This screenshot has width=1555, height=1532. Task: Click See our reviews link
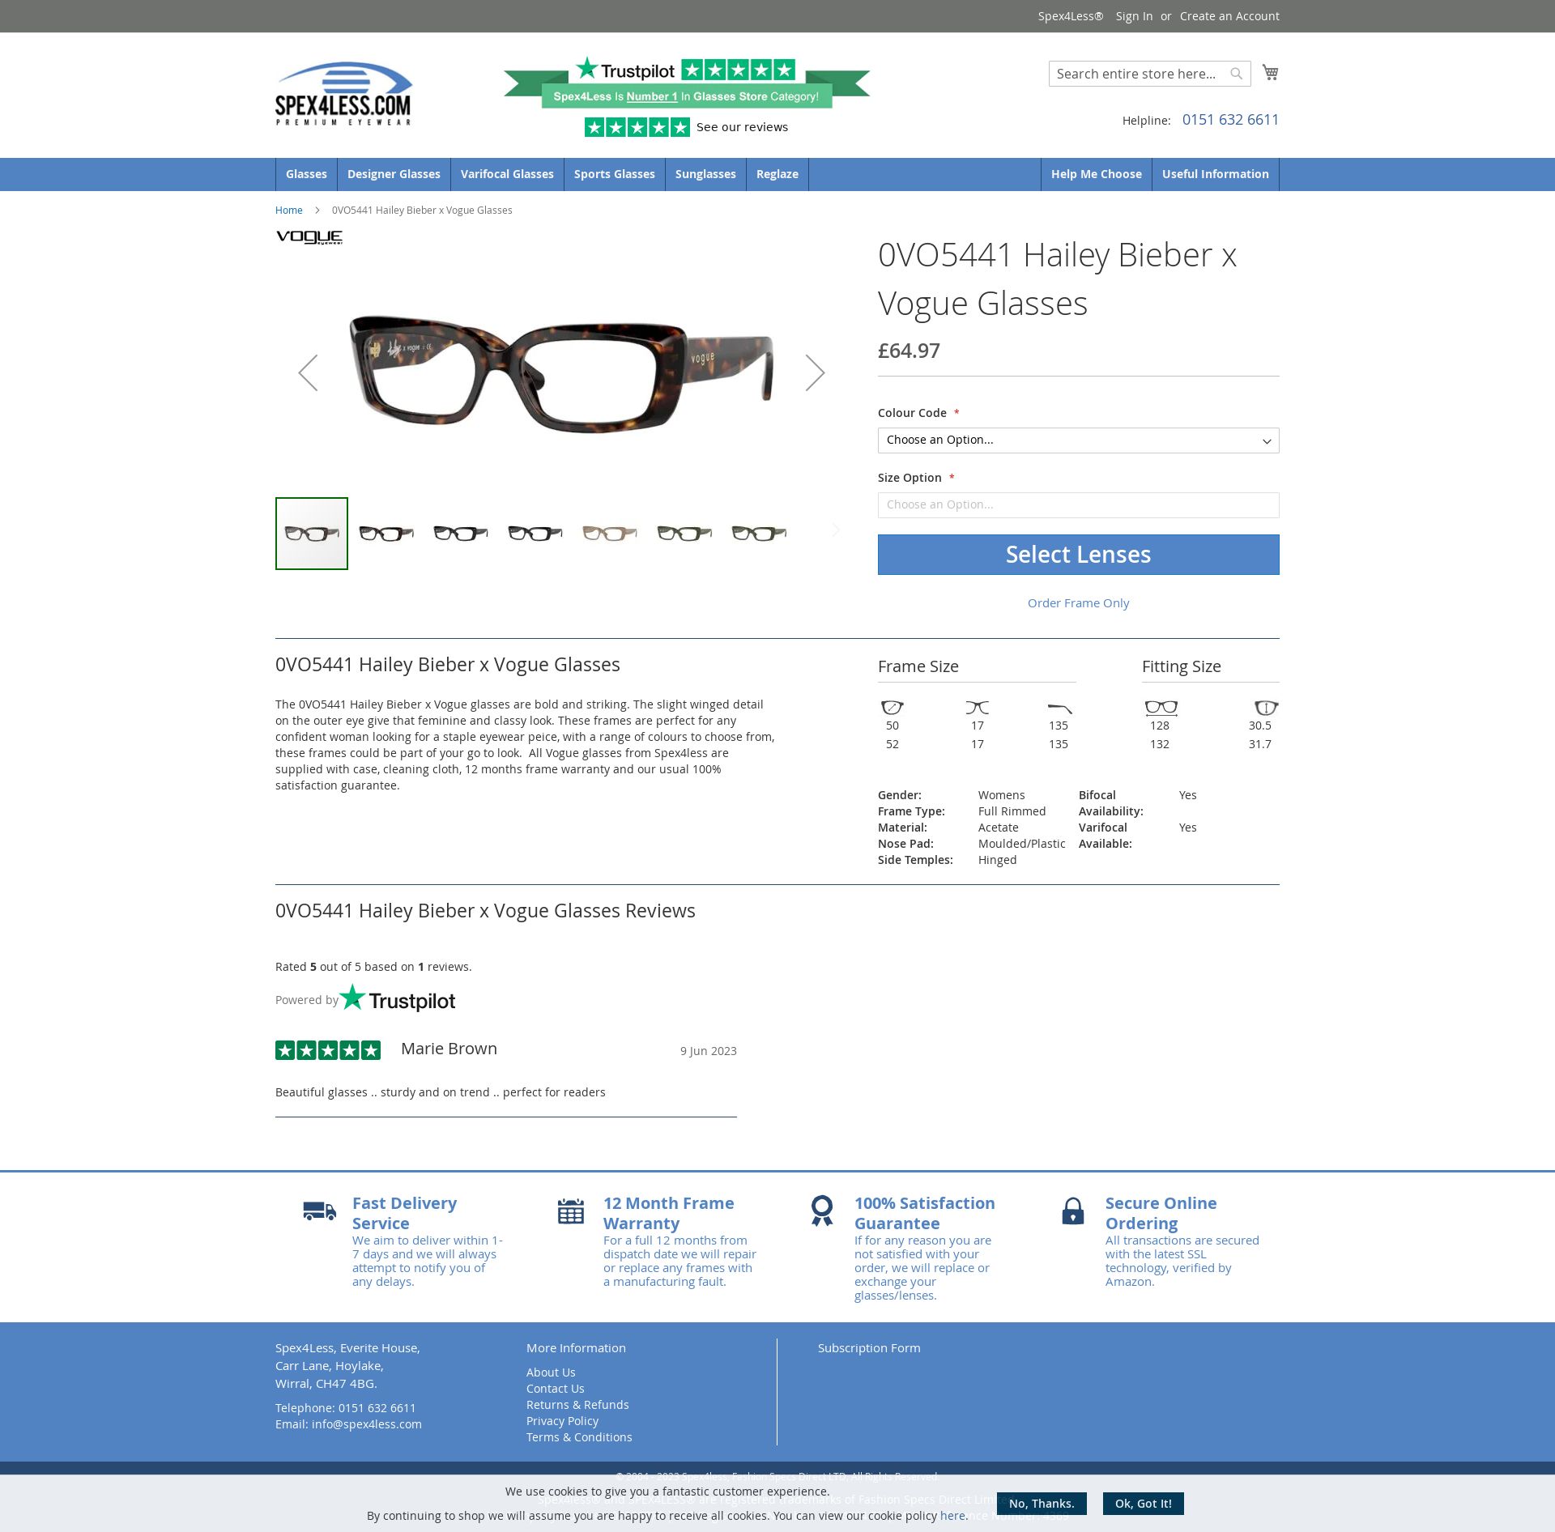pyautogui.click(x=742, y=127)
